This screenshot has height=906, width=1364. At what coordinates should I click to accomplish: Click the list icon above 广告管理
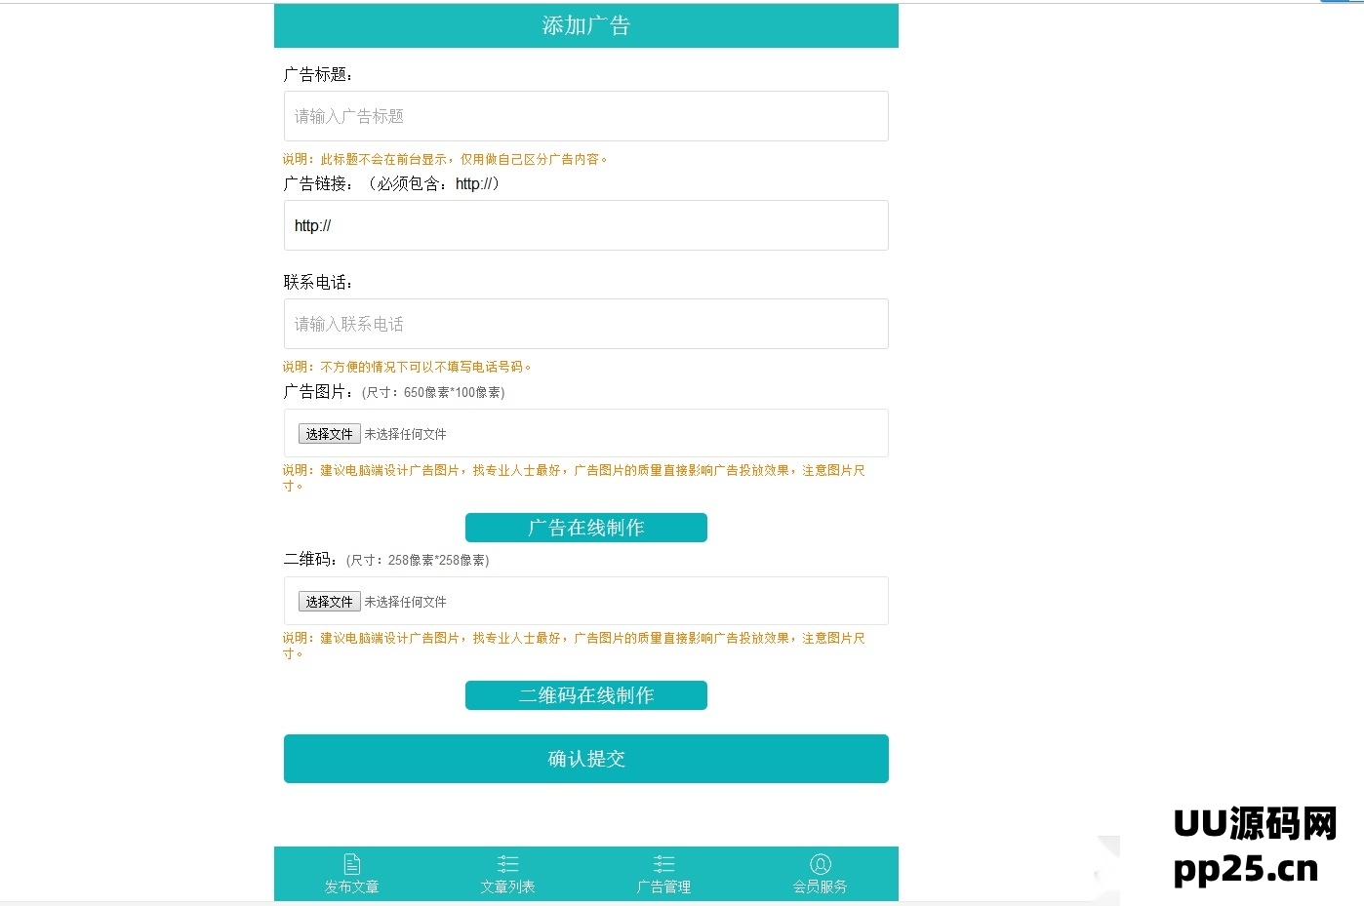[663, 864]
